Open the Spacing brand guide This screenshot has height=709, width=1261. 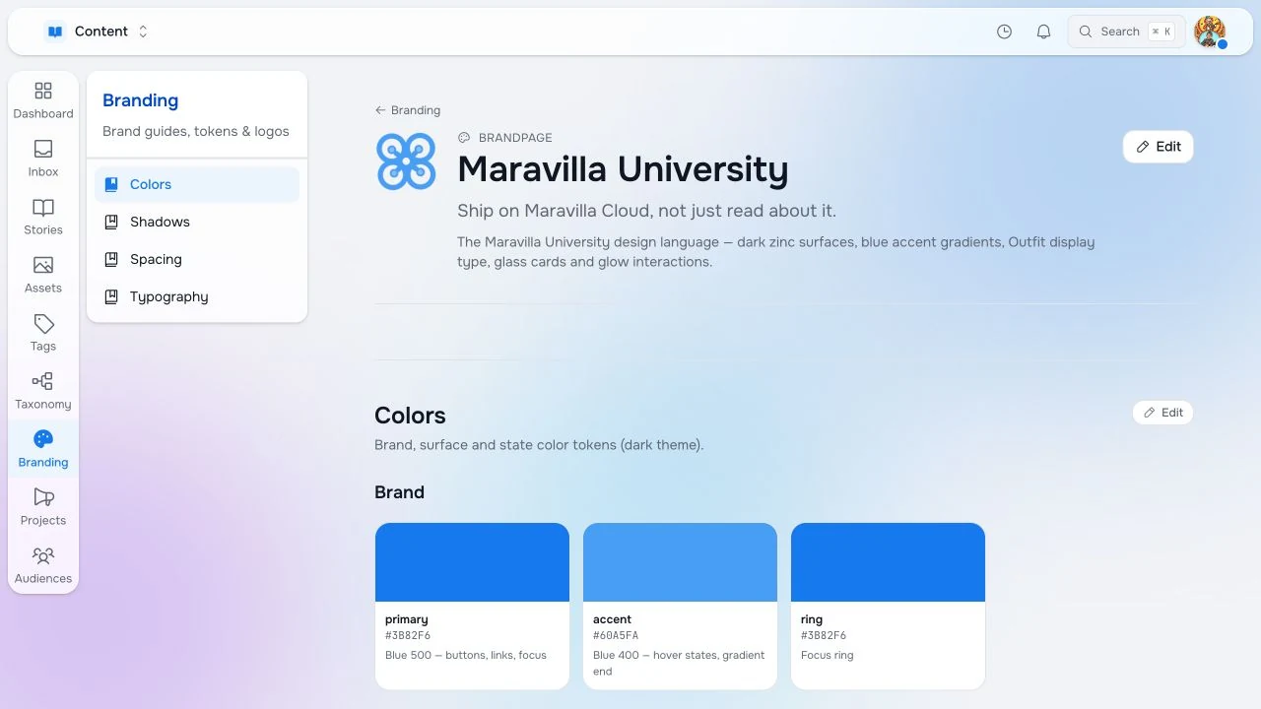pyautogui.click(x=197, y=259)
